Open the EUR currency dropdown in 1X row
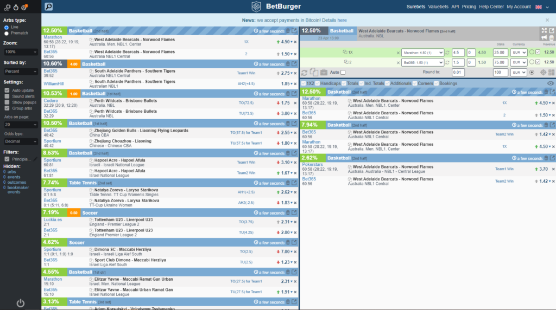Screen dimensions: 556x310 (x=519, y=53)
